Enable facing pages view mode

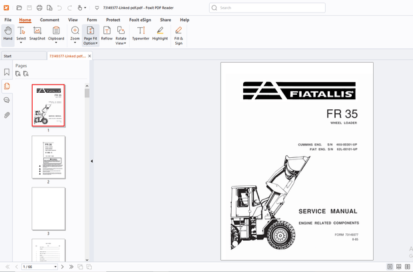[x=408, y=267]
